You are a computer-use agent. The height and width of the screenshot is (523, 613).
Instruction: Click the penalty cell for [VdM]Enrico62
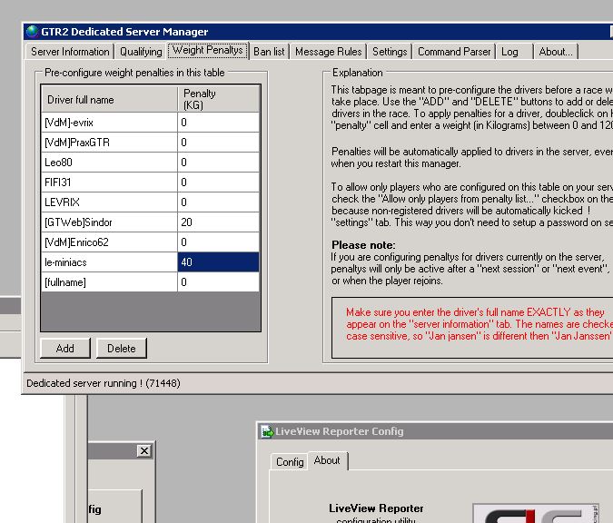(x=219, y=242)
